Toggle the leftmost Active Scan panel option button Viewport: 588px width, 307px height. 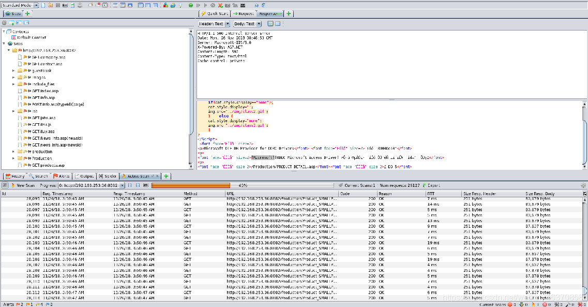click(5, 185)
